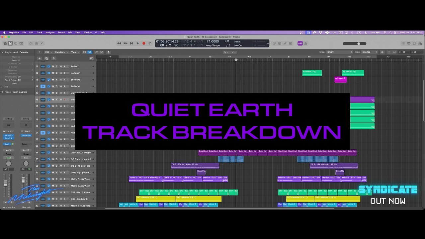Image resolution: width=425 pixels, height=239 pixels.
Task: Open the Functions dropdown menu
Action: coord(62,52)
